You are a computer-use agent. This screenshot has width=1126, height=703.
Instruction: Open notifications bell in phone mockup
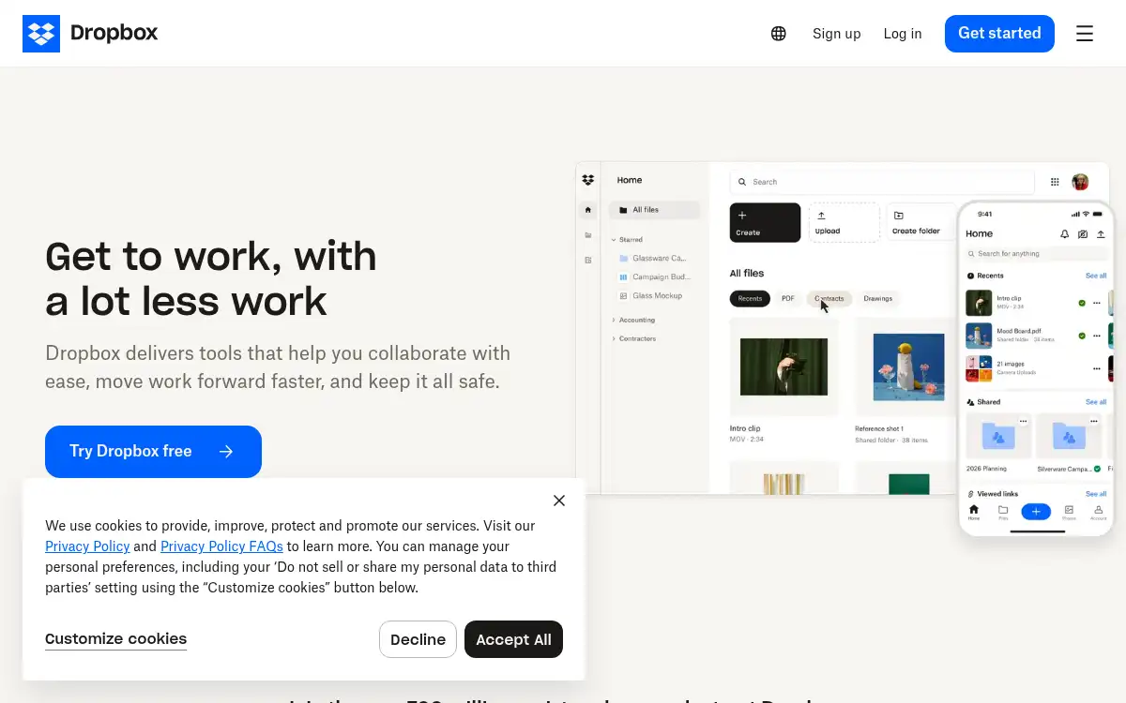(1064, 234)
